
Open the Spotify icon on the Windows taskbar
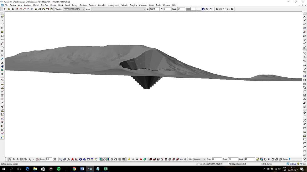[59, 169]
